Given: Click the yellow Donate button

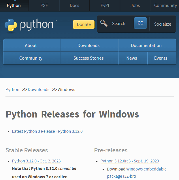Looking at the screenshot, I should tap(84, 24).
